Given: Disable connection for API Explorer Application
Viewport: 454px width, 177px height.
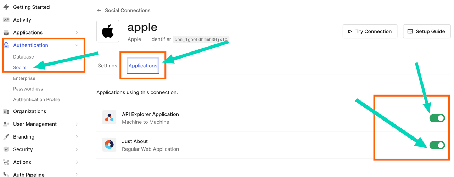Looking at the screenshot, I should click(437, 118).
